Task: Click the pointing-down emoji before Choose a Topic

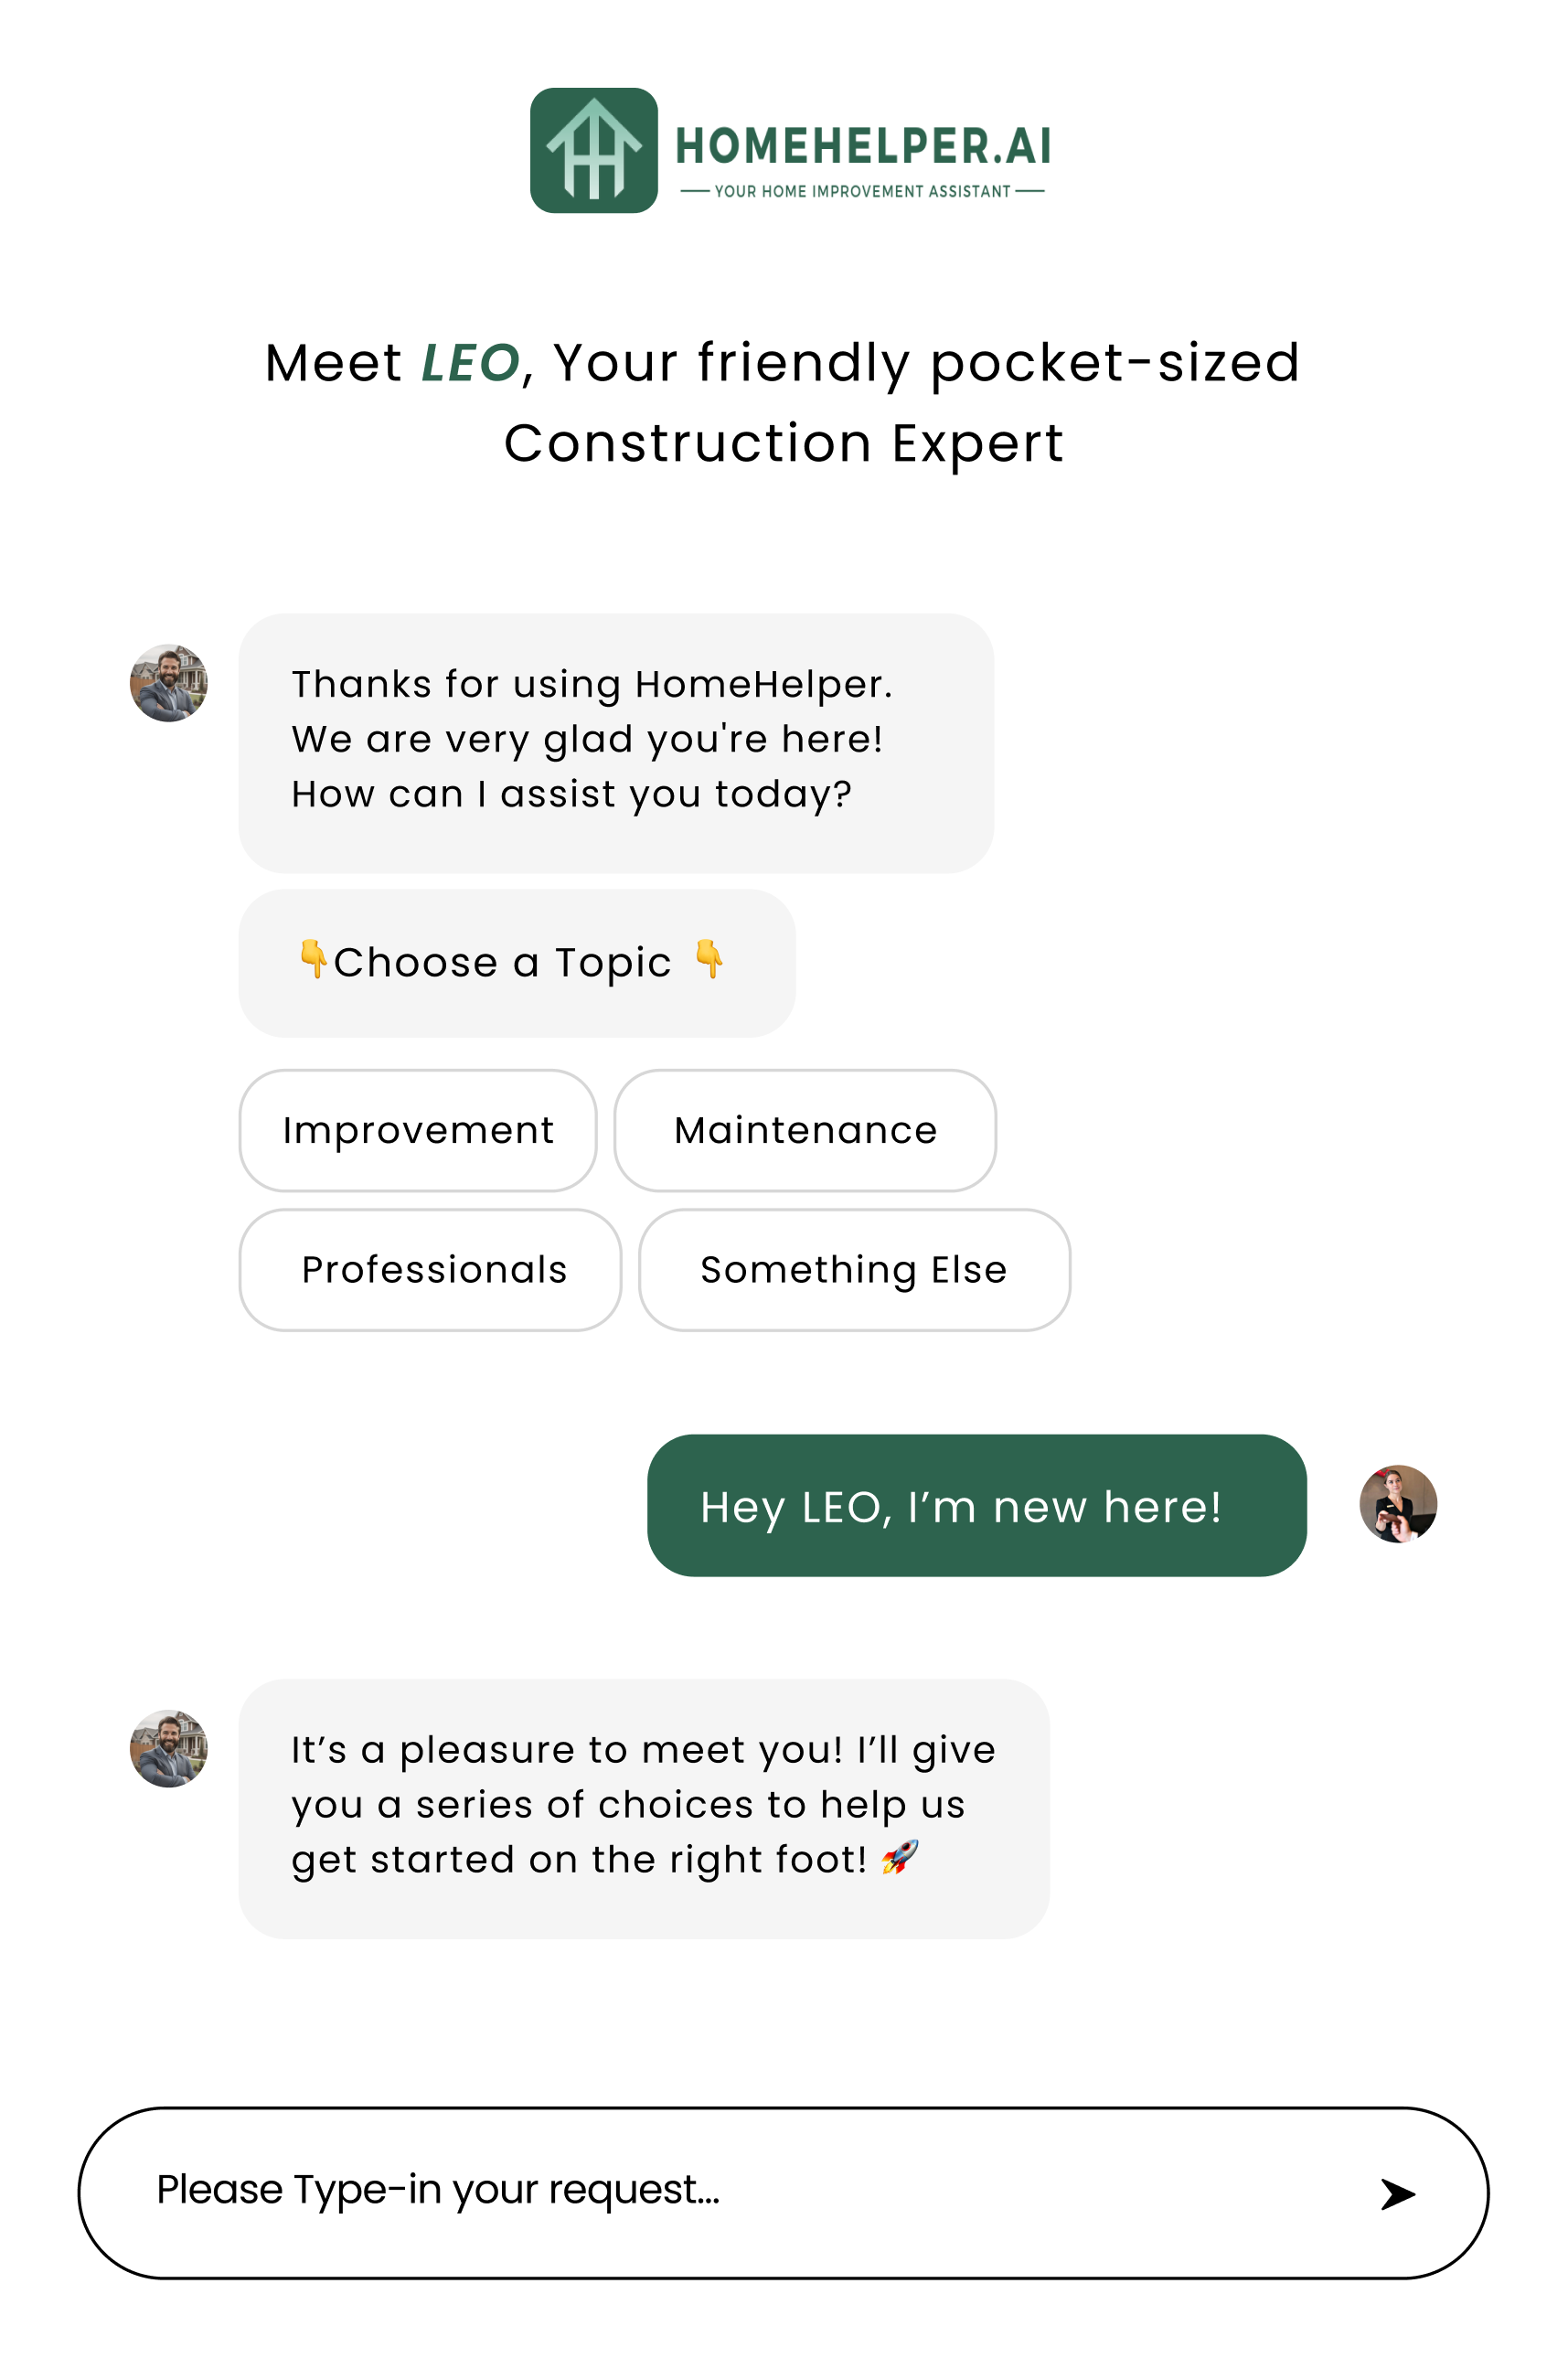Action: (313, 959)
